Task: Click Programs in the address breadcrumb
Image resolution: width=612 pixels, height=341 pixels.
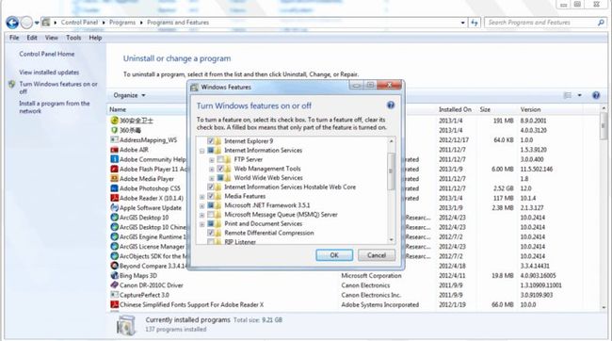Action: [x=122, y=23]
